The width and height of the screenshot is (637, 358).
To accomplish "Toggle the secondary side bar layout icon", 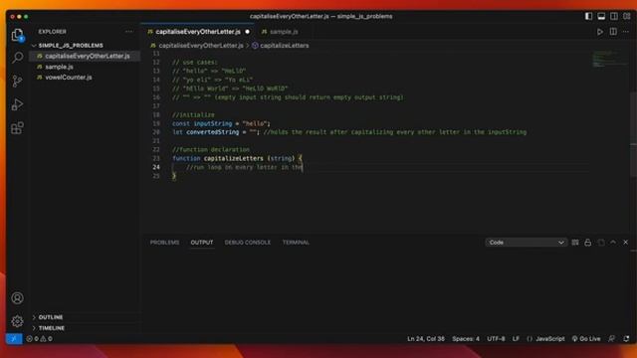I will point(614,16).
